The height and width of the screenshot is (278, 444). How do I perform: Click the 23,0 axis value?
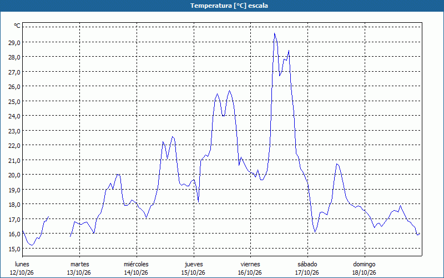[x=14, y=131]
